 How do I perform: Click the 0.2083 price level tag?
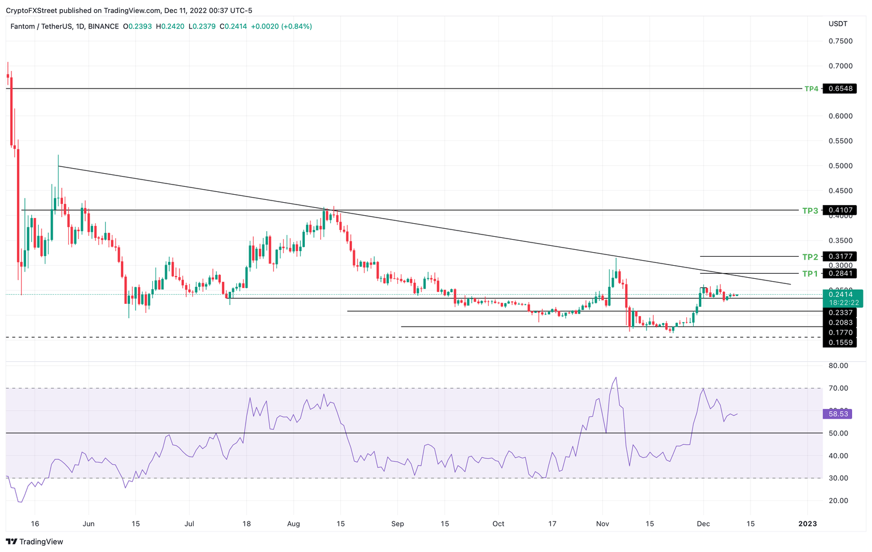coord(840,323)
